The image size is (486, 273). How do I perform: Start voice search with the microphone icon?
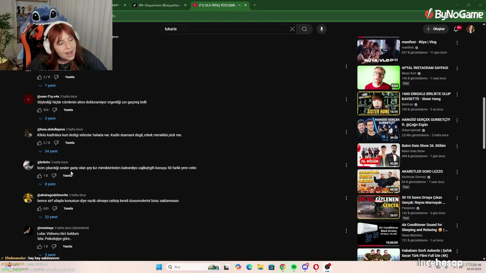322,29
